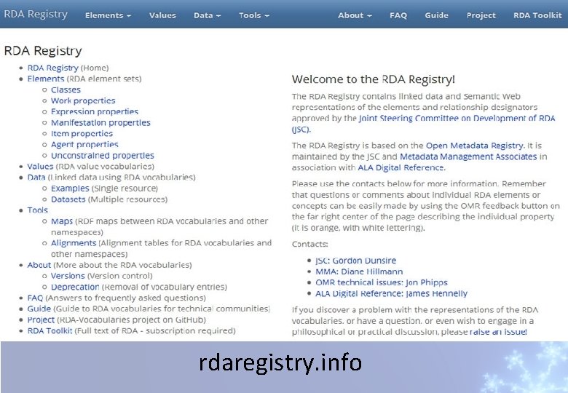Open the Manifestation properties link
568x393 pixels.
point(100,123)
